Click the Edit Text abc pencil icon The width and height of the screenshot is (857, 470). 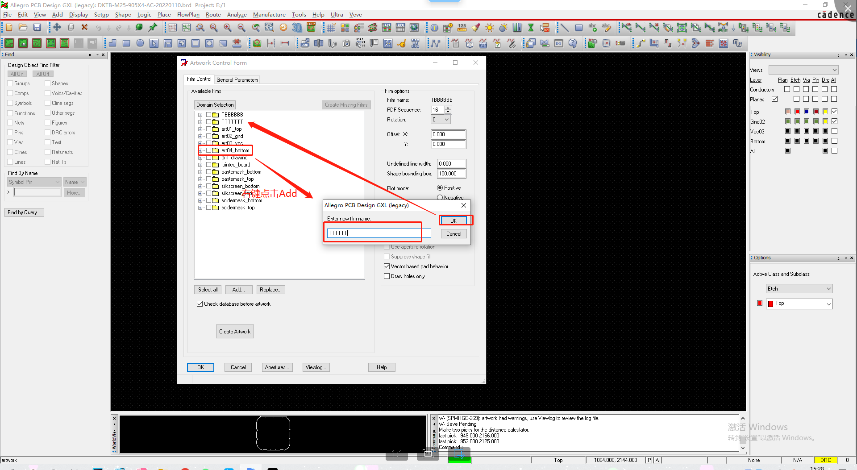pyautogui.click(x=607, y=28)
